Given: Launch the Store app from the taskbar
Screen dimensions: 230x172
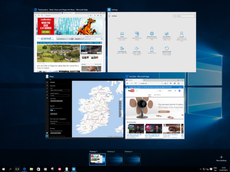Looking at the screenshot, I should pos(38,169).
